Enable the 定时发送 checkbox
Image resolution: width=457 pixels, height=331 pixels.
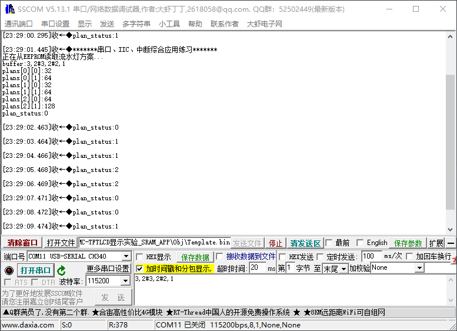click(320, 257)
